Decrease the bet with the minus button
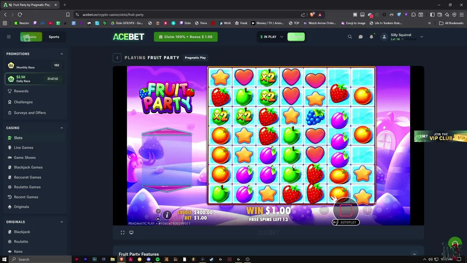Viewport: 467px width, 263px height. click(x=324, y=210)
